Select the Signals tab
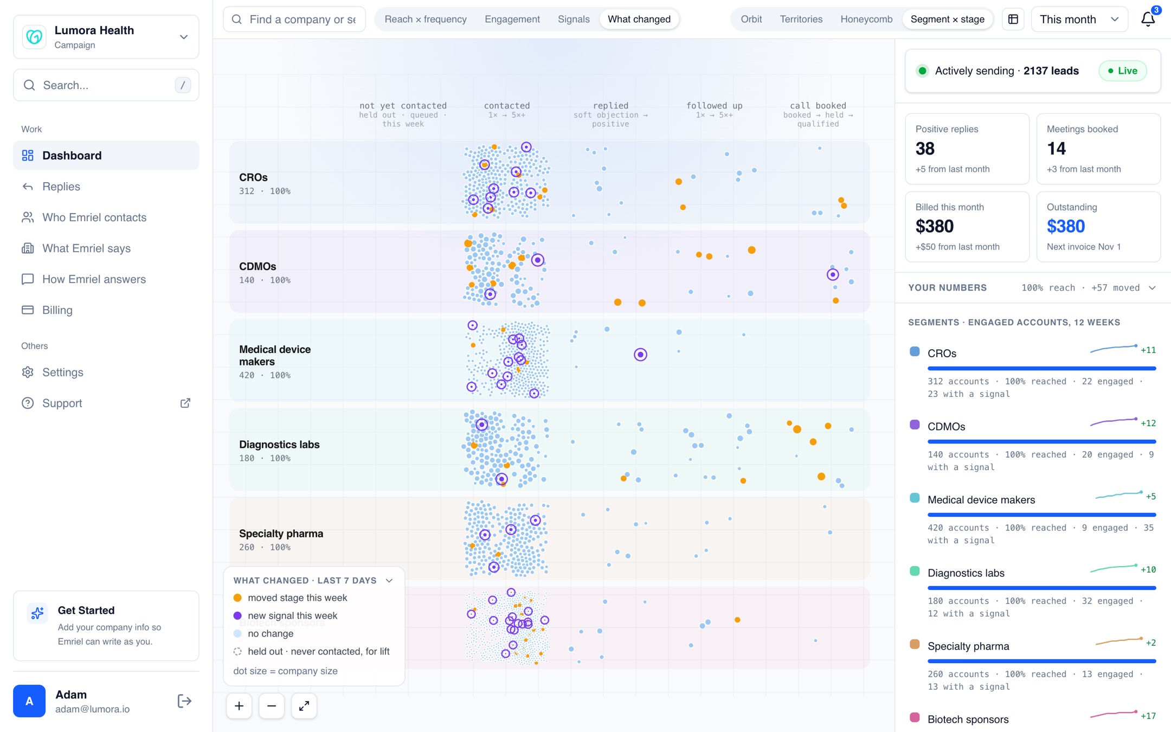Screen dimensions: 1171x732 tap(574, 19)
